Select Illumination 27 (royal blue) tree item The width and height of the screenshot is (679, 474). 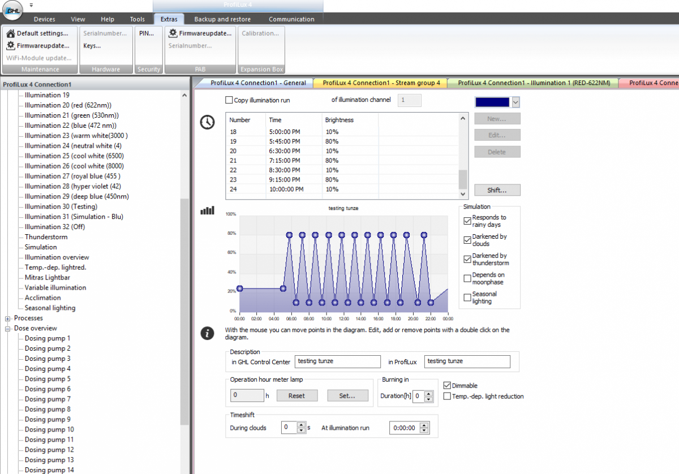point(72,176)
